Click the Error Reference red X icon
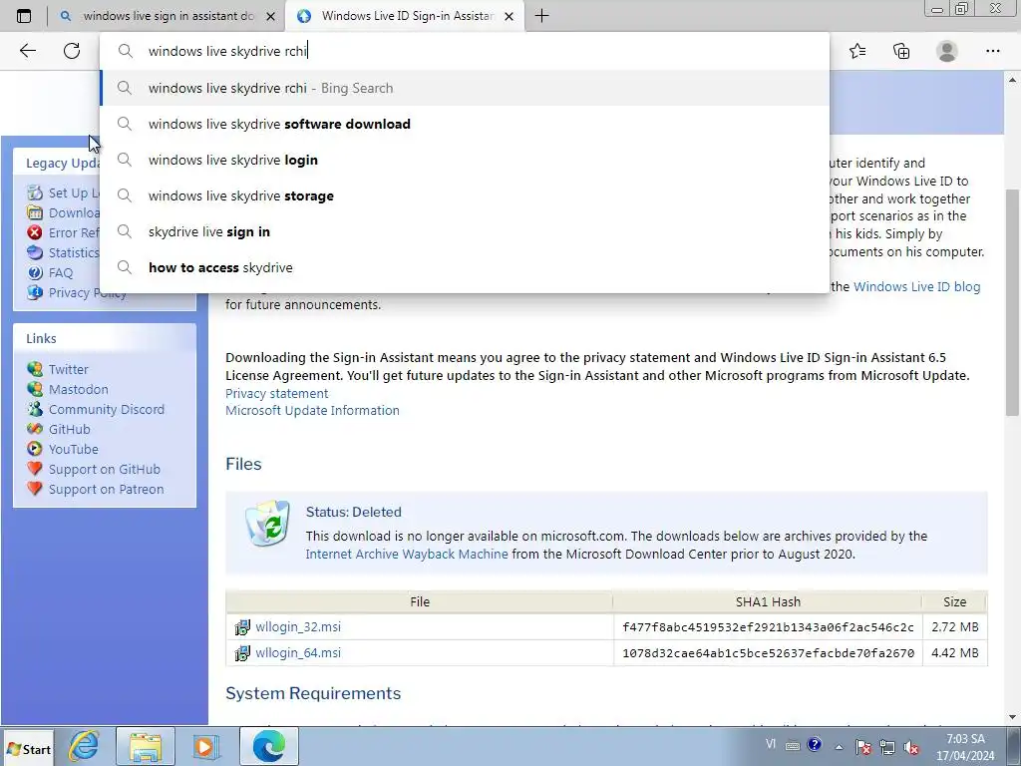The width and height of the screenshot is (1021, 766). 35,232
